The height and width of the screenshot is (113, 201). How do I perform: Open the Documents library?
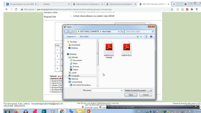pos(77,60)
